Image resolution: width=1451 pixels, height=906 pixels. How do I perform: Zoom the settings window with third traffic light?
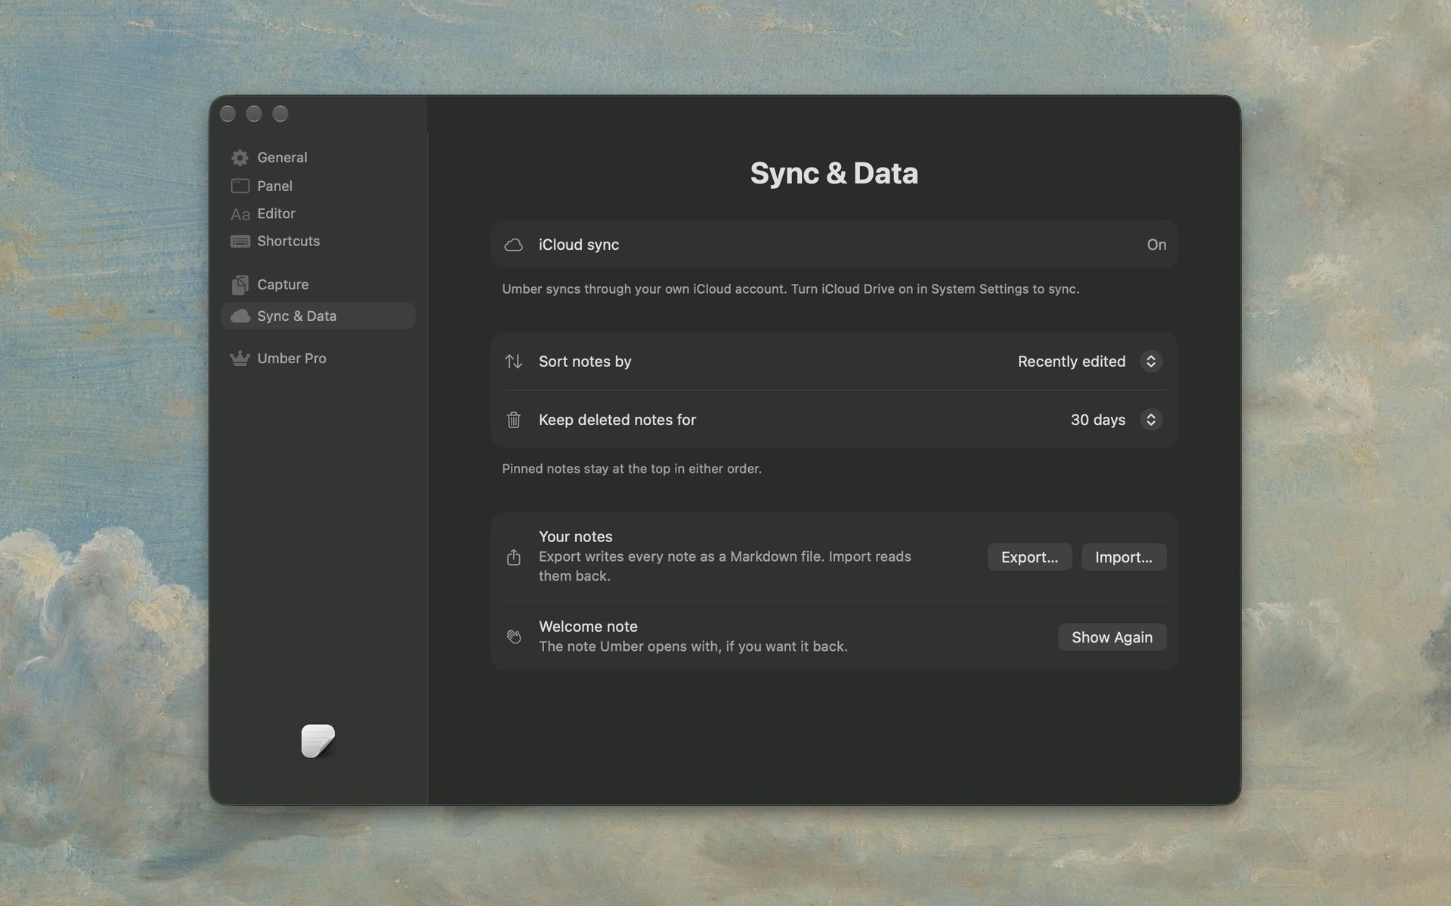pyautogui.click(x=280, y=114)
